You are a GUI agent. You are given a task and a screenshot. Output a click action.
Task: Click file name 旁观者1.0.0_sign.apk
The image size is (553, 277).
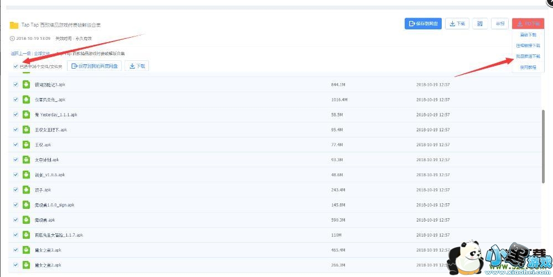[x=55, y=204]
